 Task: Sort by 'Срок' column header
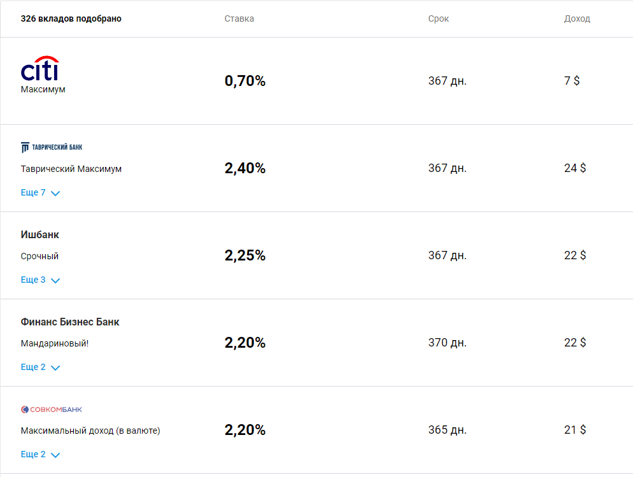[438, 18]
